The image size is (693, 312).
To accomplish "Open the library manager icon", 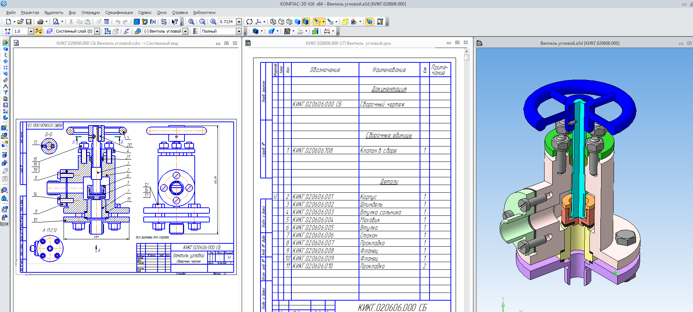I will pos(136,22).
